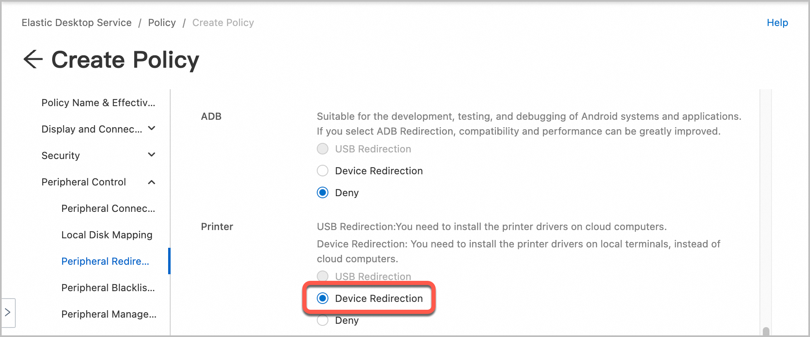This screenshot has width=810, height=337.
Task: Select Device Redirection for ADB
Action: (x=322, y=171)
